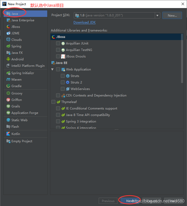The height and width of the screenshot is (206, 187).
Task: Choose Gradle project type
Action: coord(25,86)
